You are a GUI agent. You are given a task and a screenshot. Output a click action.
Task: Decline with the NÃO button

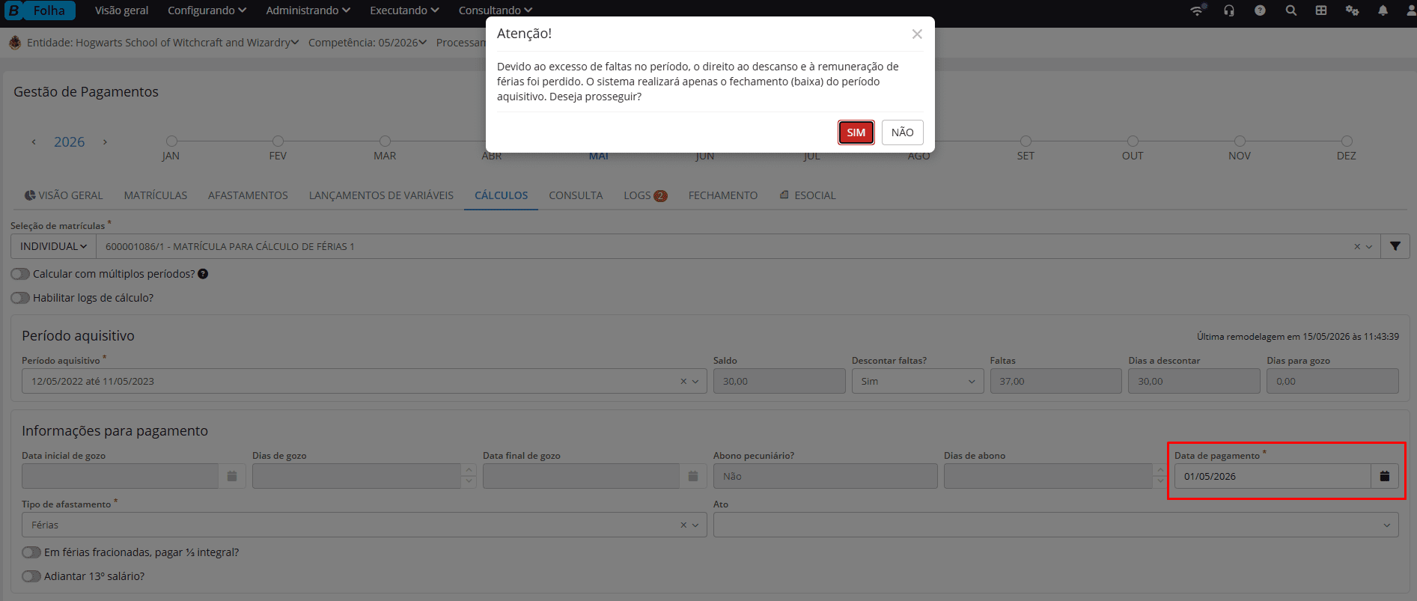(902, 132)
